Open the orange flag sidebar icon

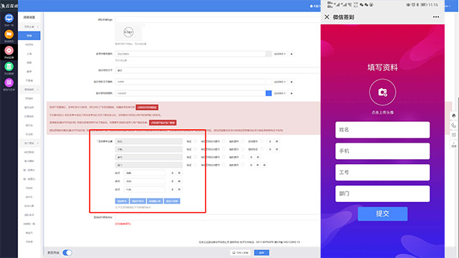pyautogui.click(x=9, y=34)
